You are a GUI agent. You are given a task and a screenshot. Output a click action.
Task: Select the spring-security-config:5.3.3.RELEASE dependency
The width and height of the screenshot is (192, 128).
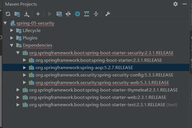click(104, 75)
